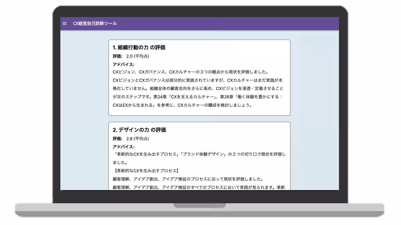Click the heading 1. 組織行動の力 の評価
Viewport: 401px width, 225px height.
tap(140, 48)
